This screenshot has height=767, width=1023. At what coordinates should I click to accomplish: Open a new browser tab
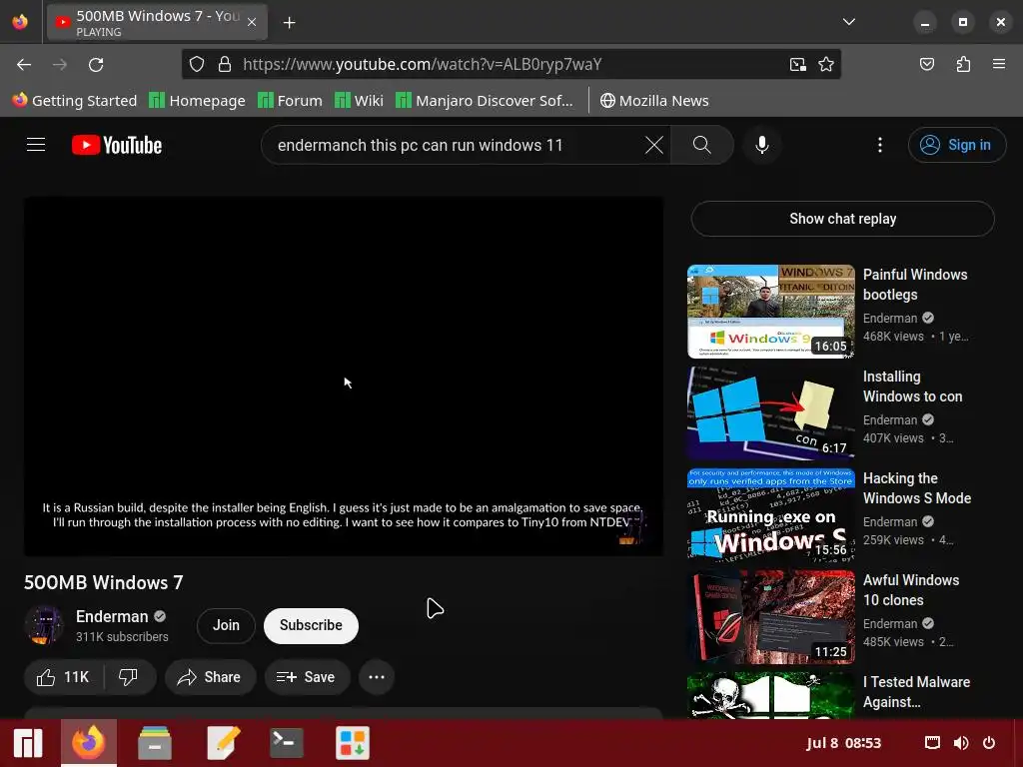click(289, 23)
